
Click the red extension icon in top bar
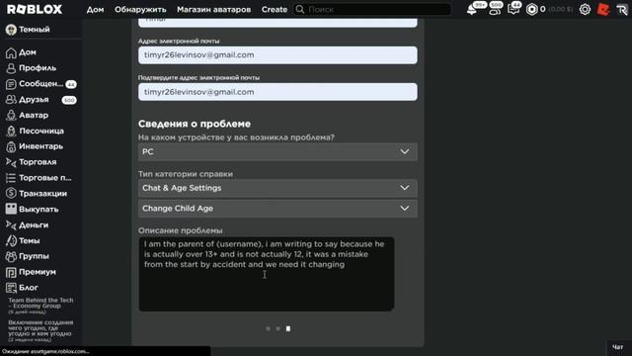(x=603, y=9)
